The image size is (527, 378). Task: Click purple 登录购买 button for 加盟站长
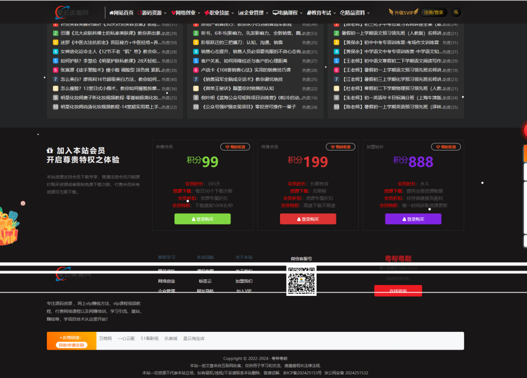tap(413, 219)
